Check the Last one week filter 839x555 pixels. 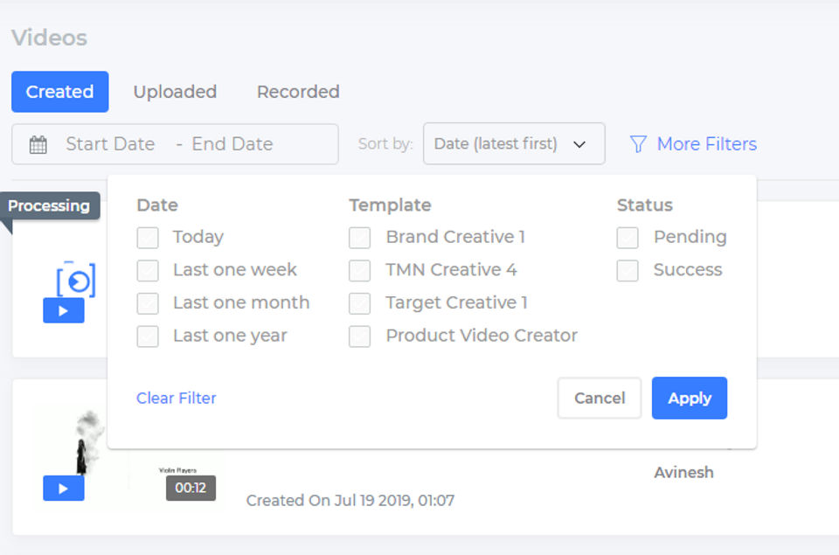[148, 270]
